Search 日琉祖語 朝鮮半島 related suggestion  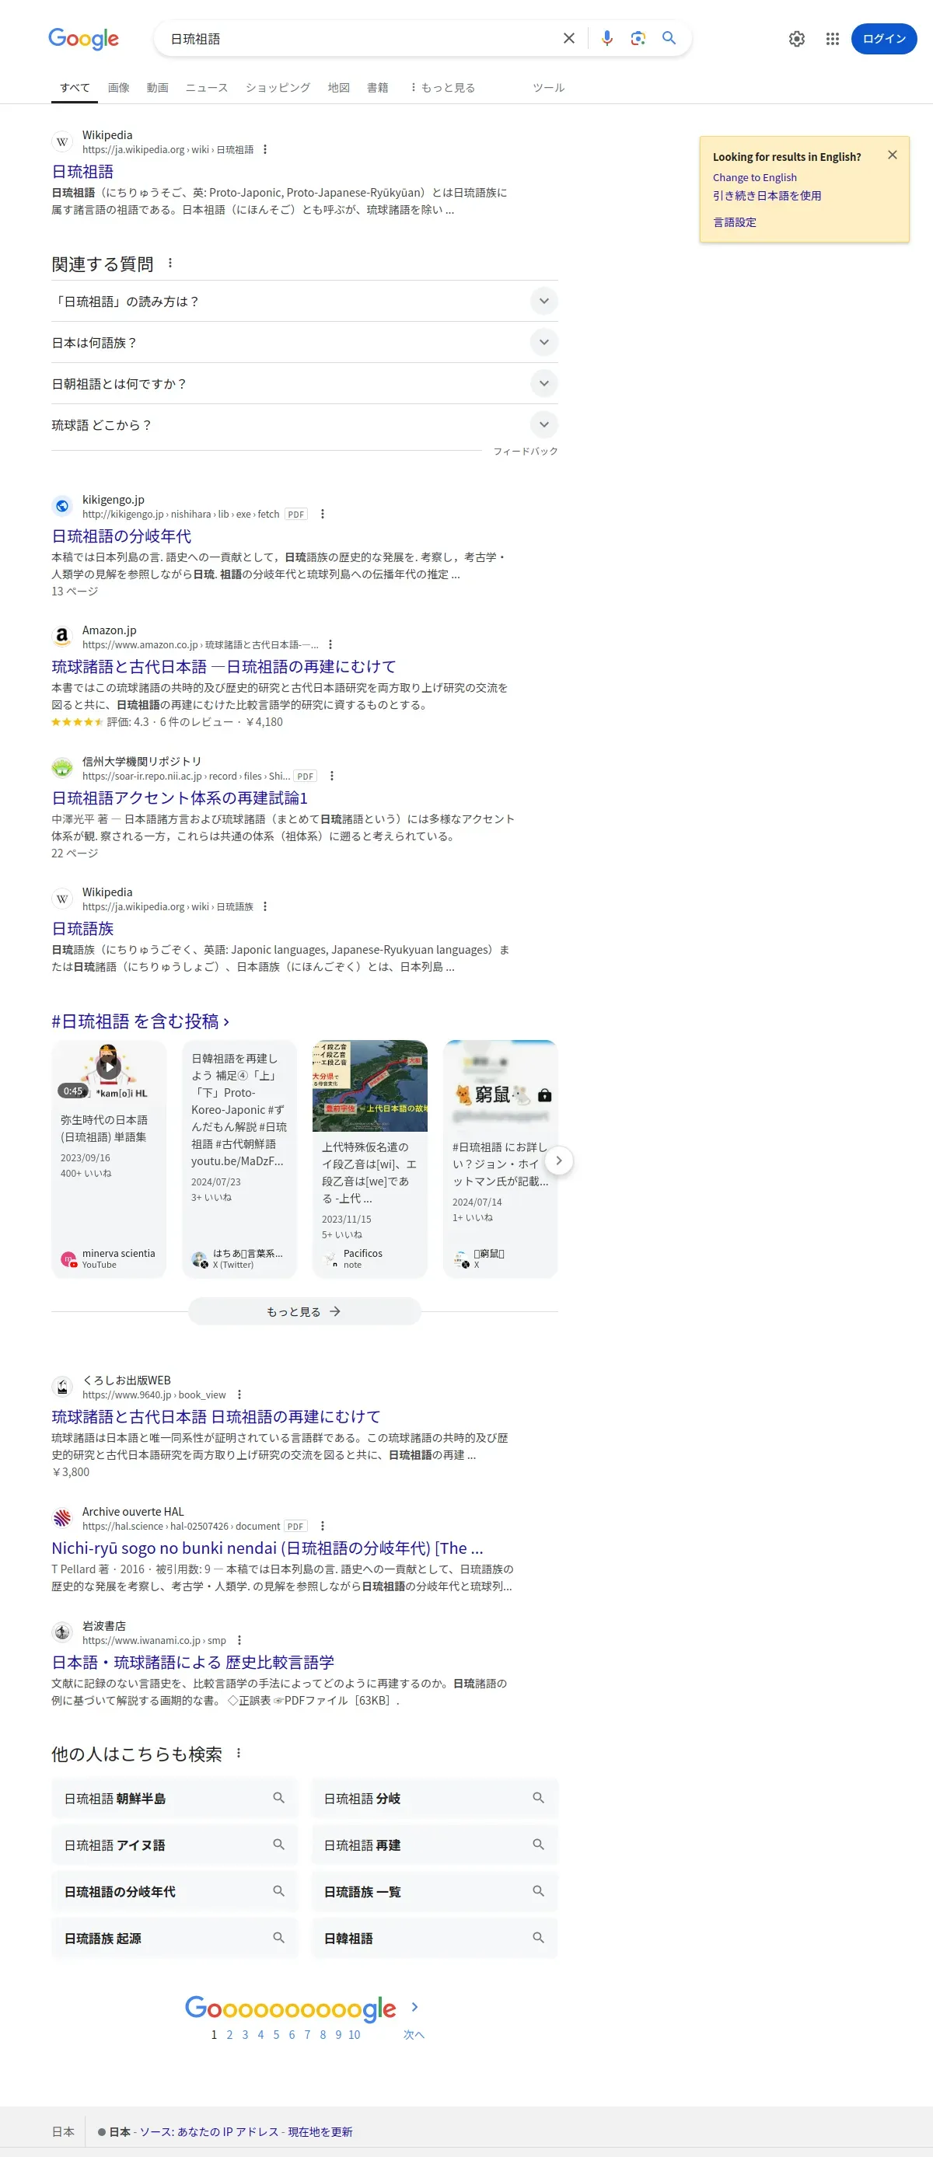(x=174, y=1798)
